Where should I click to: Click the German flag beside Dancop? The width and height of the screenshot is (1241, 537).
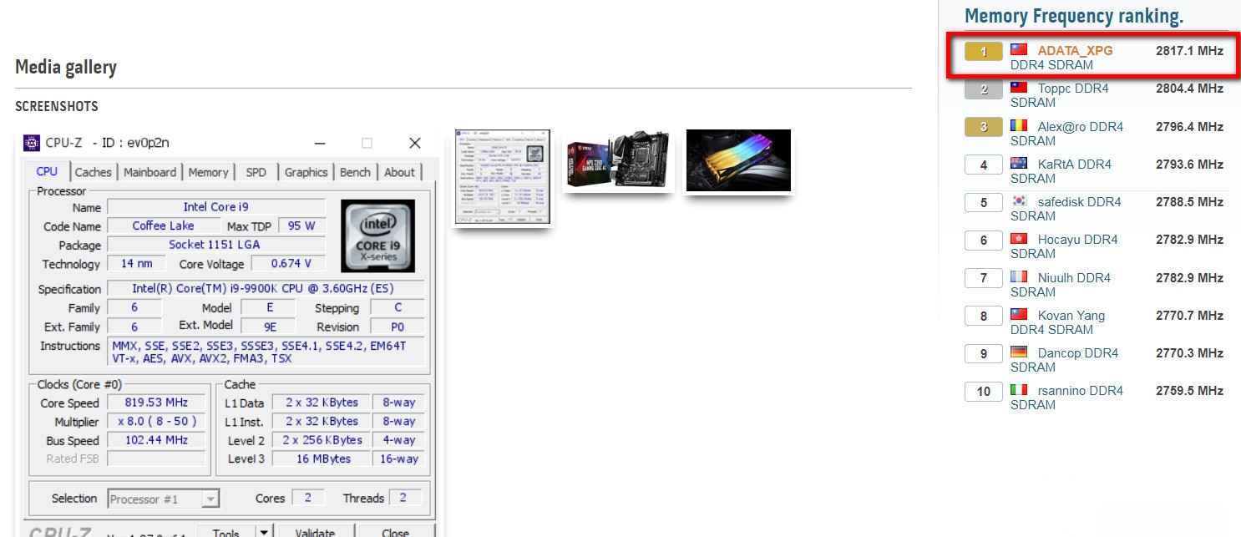[1019, 352]
